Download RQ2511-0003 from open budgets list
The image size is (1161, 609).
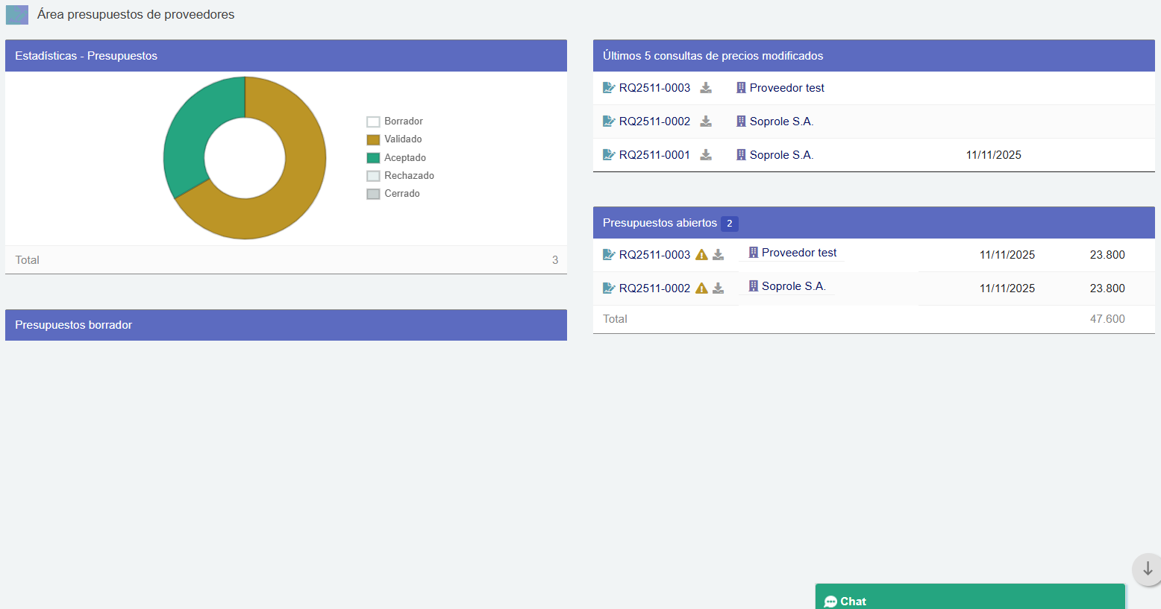point(718,255)
